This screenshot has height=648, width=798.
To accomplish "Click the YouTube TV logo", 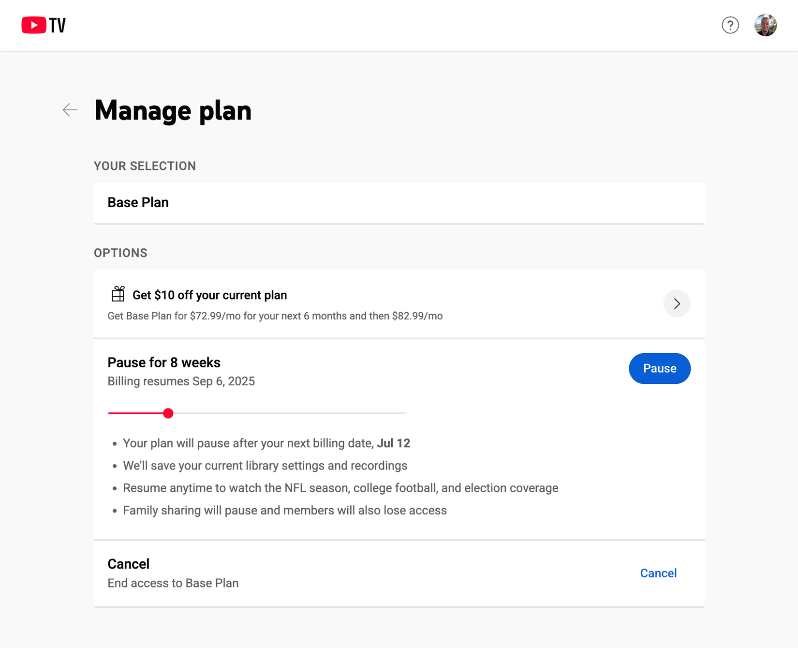I will [44, 25].
